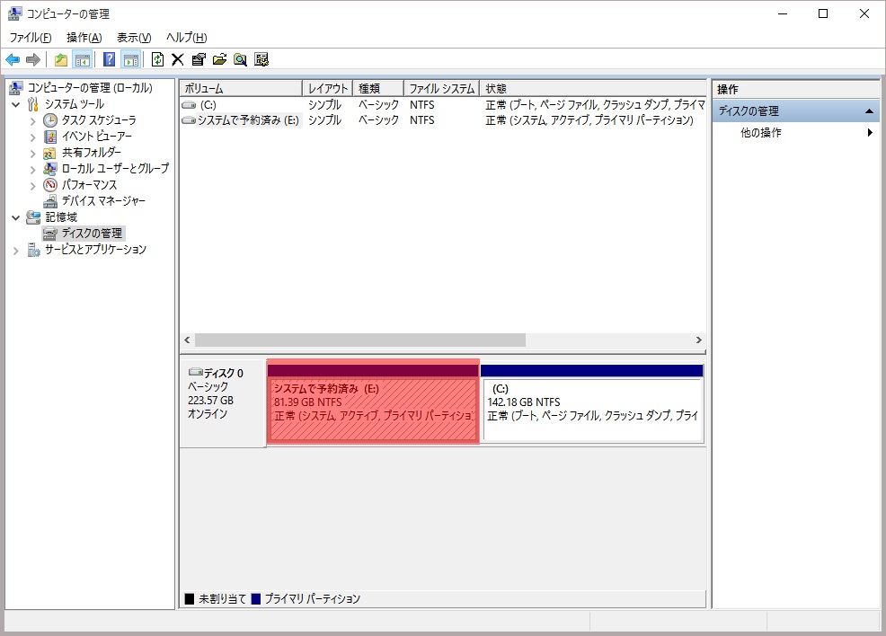886x636 pixels.
Task: Expand the ローカル ユーザーとグループ node chevron
Action: [32, 169]
